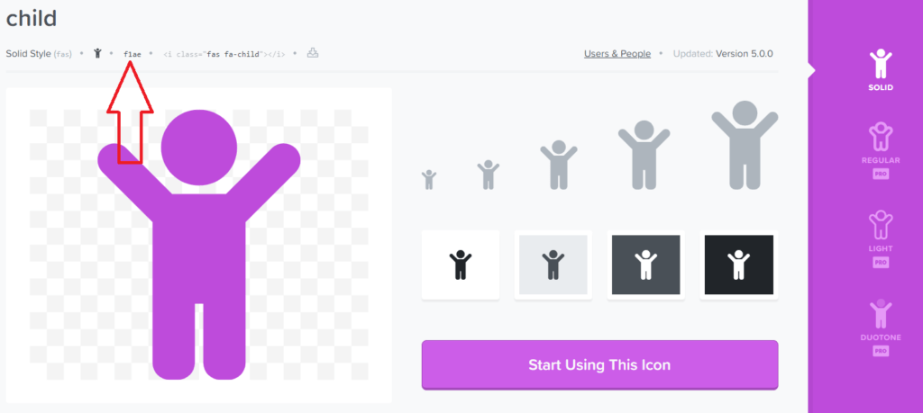This screenshot has height=413, width=923.
Task: Select the Solid style icon in sidebar
Action: point(881,70)
